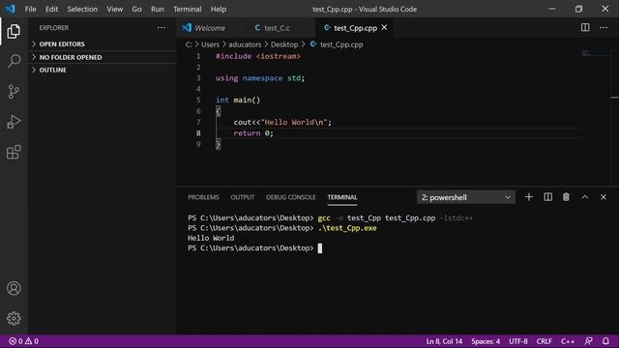Click 'using namespace std;' code line
This screenshot has width=619, height=348.
point(260,78)
